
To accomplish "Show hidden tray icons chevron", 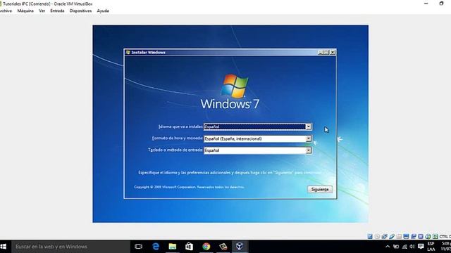I will point(388,247).
